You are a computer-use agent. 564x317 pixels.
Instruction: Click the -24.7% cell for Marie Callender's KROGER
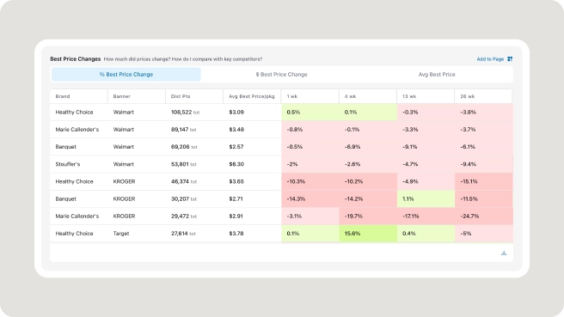click(484, 216)
